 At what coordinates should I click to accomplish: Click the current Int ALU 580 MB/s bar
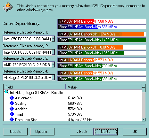click(102, 21)
